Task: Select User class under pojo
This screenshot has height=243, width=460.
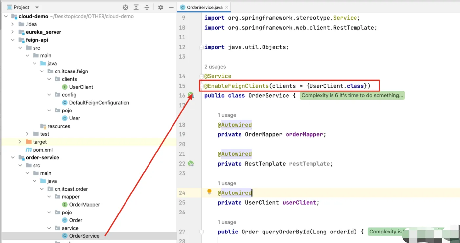Action: tap(75, 118)
